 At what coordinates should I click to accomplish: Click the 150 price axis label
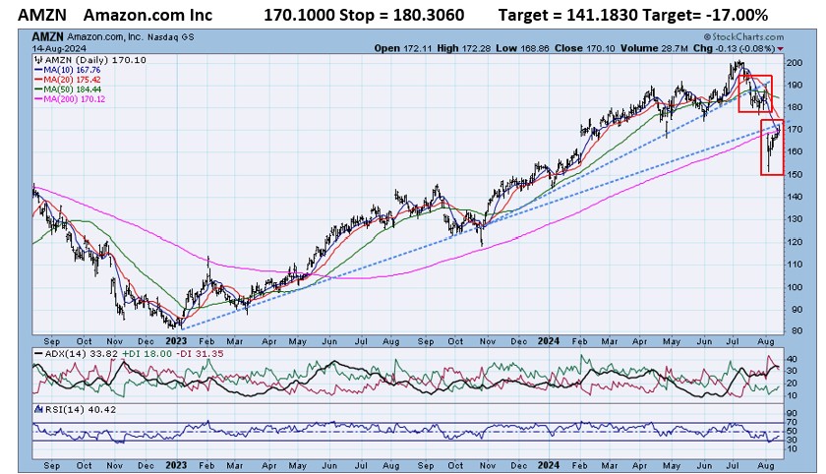tap(796, 174)
